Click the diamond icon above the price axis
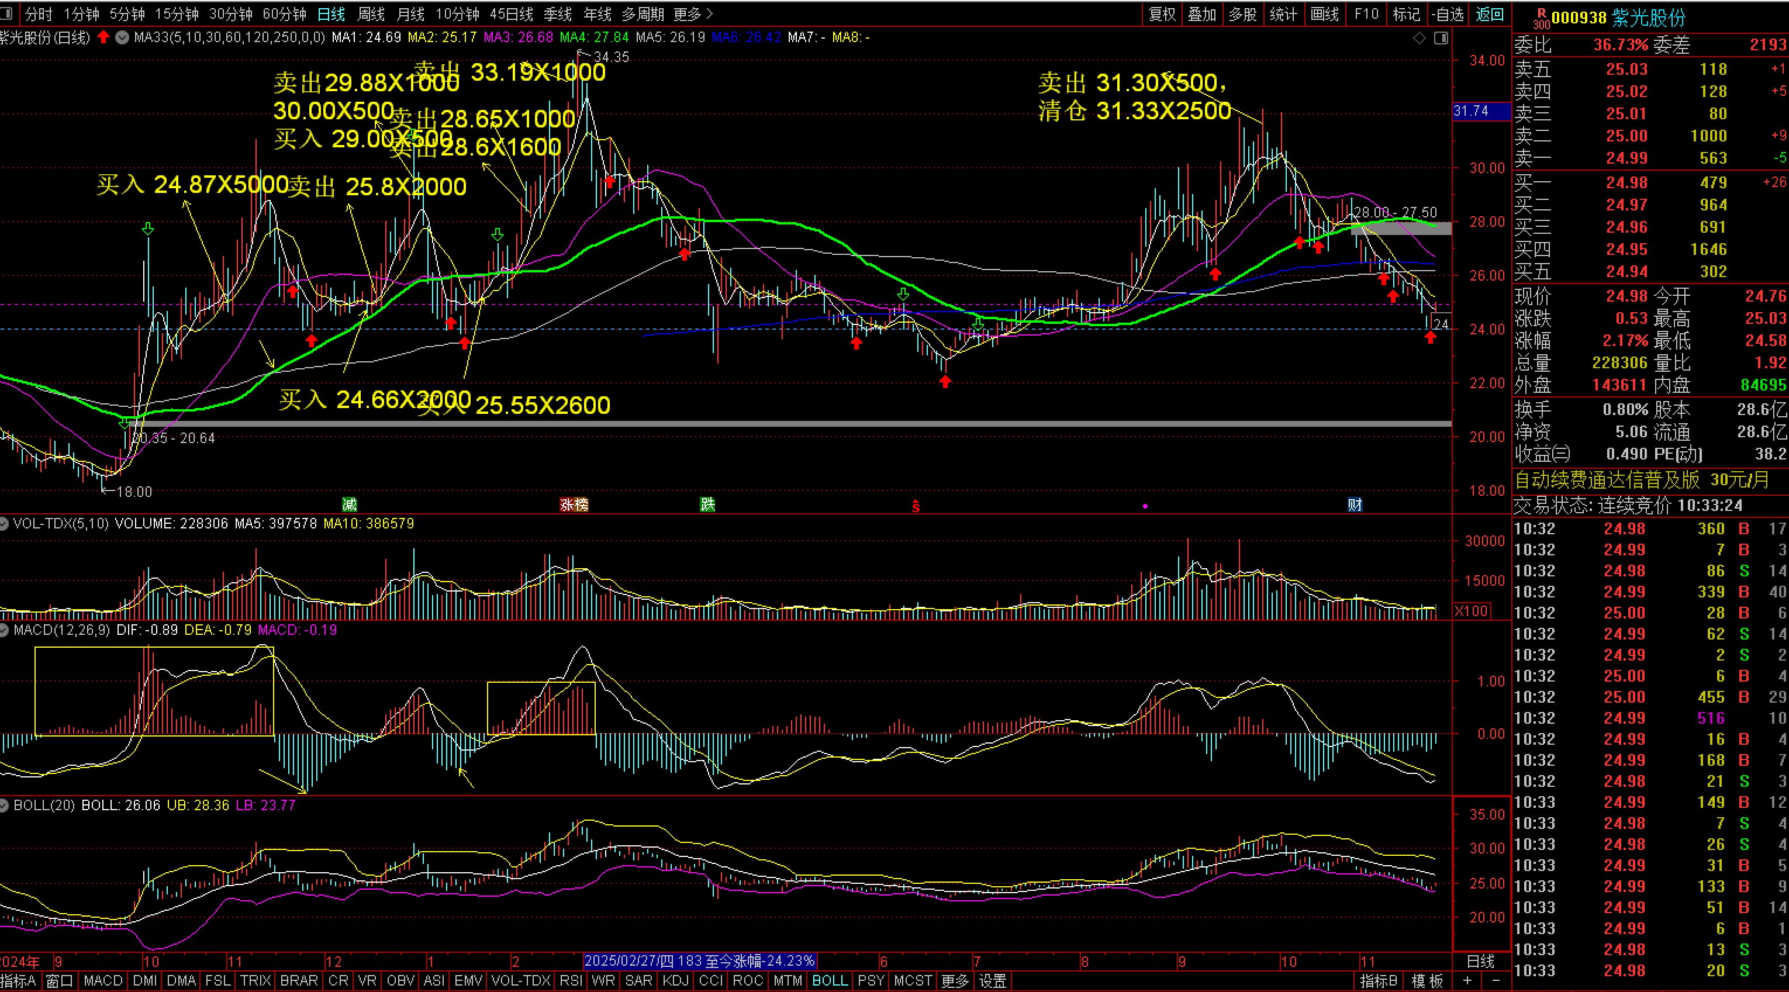The height and width of the screenshot is (992, 1789). [1419, 37]
